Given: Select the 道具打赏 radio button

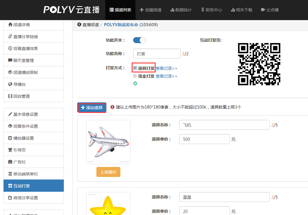Looking at the screenshot, I should (135, 68).
